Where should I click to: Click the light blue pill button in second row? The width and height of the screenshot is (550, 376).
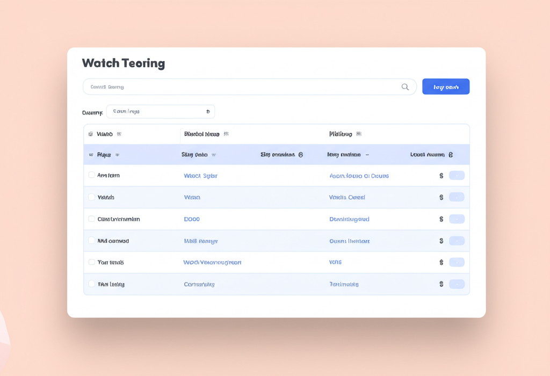click(x=457, y=197)
